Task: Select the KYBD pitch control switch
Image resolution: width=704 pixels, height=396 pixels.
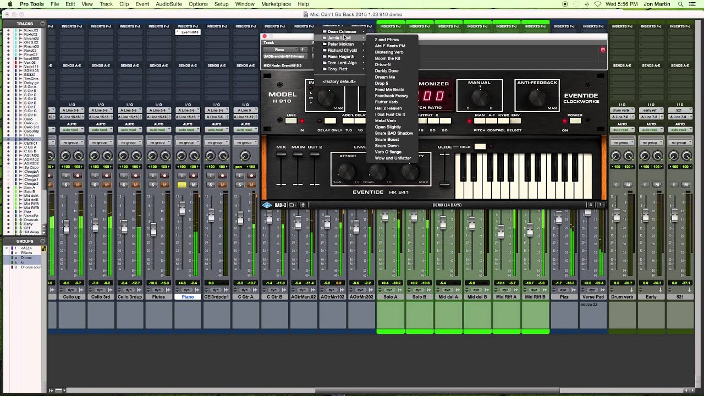Action: (x=503, y=121)
